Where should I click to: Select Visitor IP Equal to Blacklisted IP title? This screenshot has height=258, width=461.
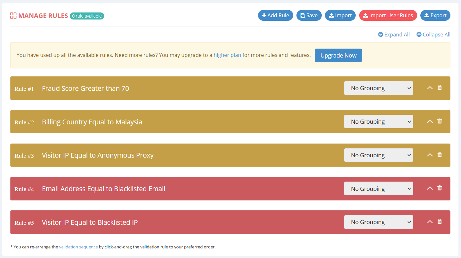pyautogui.click(x=90, y=222)
